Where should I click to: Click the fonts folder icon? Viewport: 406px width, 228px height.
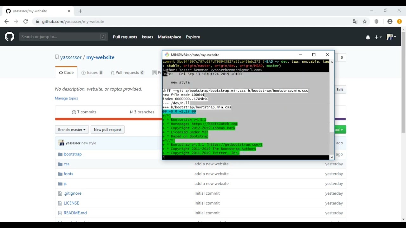pyautogui.click(x=60, y=174)
